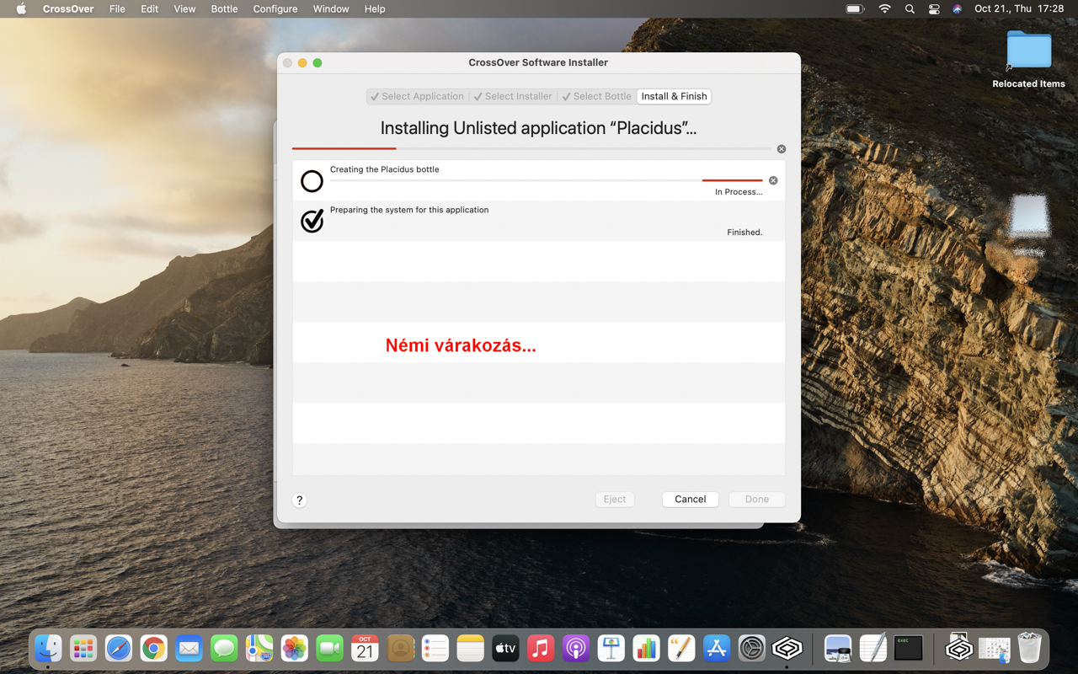Switch to the Select Bottle tab
This screenshot has width=1078, height=674.
point(596,96)
